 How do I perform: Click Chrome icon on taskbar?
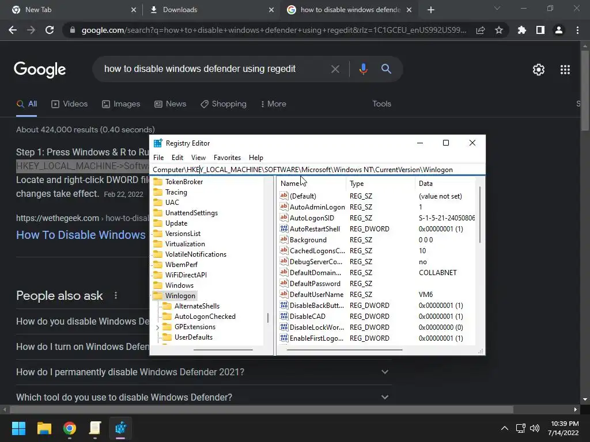(70, 428)
